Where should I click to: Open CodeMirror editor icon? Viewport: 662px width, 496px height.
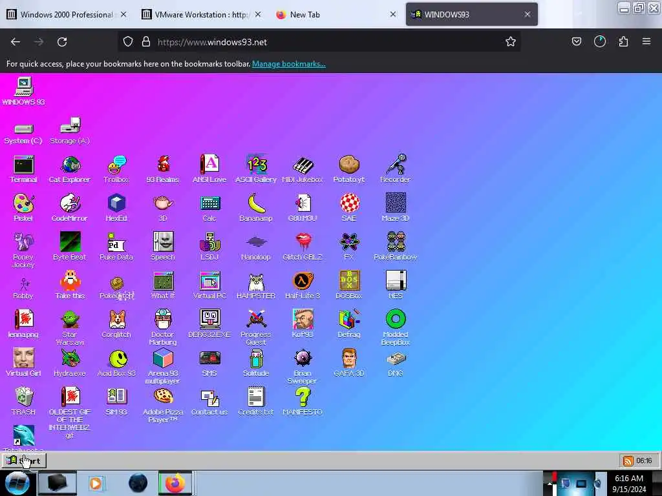[70, 207]
